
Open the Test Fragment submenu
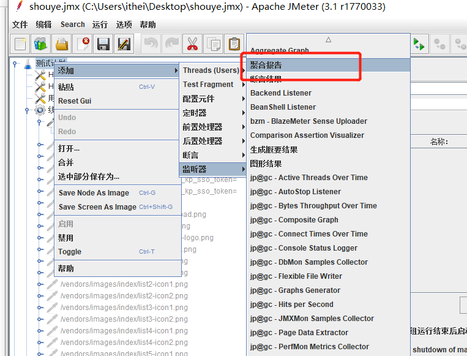212,85
